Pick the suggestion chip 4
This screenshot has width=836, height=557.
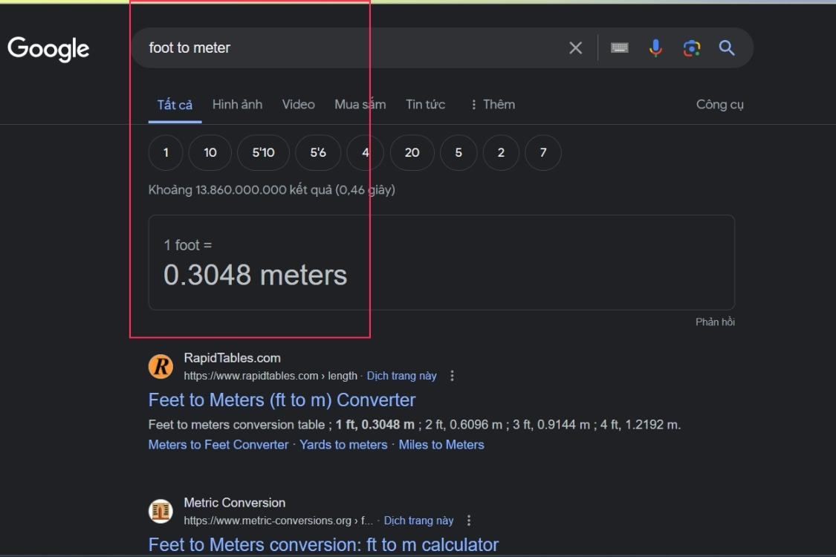click(x=365, y=153)
